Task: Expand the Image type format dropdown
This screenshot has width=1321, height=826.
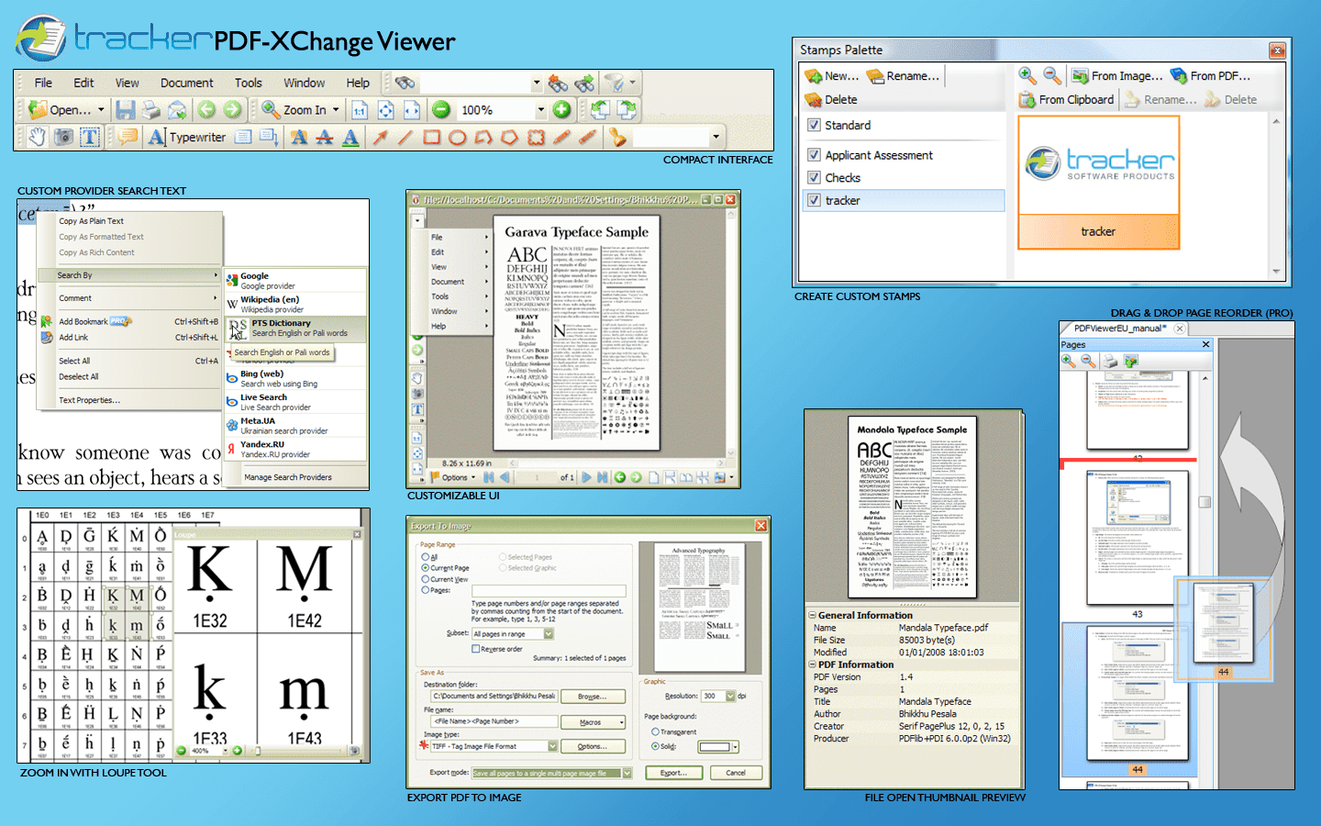Action: (x=552, y=746)
